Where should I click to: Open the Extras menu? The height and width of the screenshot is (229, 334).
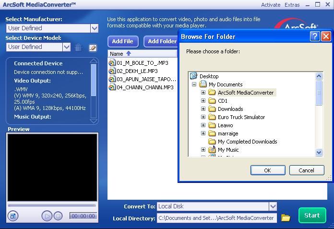click(292, 5)
